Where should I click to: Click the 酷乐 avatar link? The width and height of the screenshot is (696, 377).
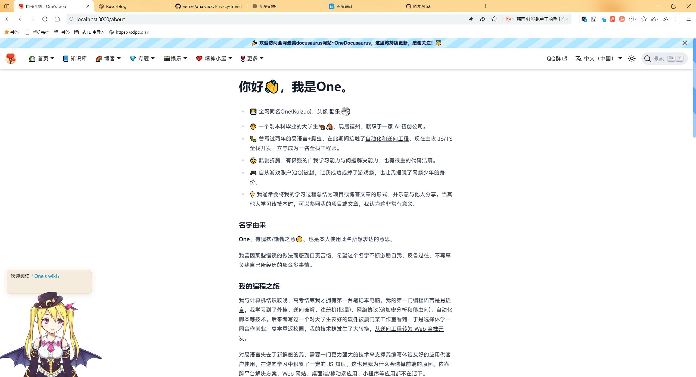pyautogui.click(x=334, y=111)
